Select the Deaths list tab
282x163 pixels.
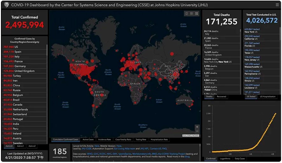(209, 97)
